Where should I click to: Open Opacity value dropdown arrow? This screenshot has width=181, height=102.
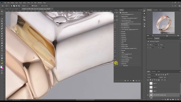[x=167, y=77]
